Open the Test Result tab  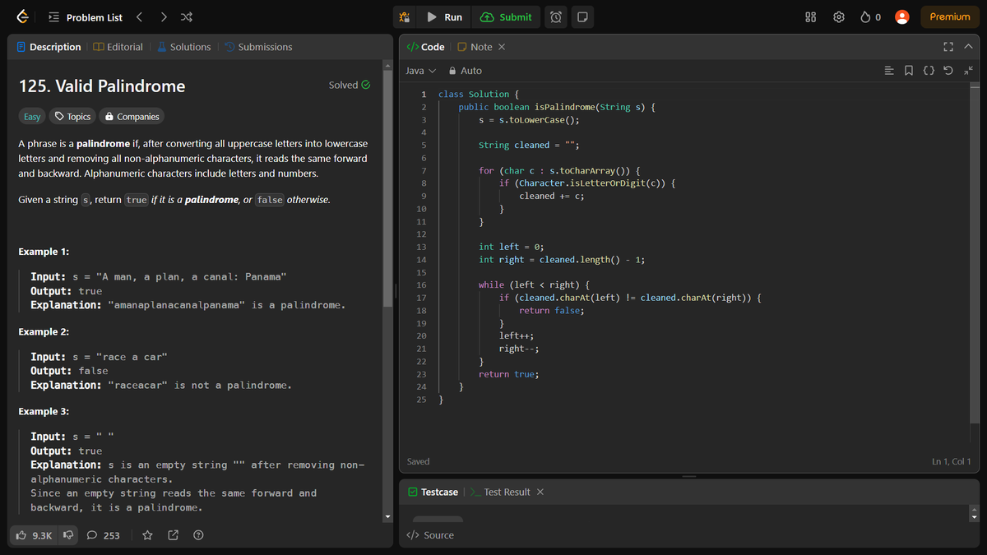point(501,492)
